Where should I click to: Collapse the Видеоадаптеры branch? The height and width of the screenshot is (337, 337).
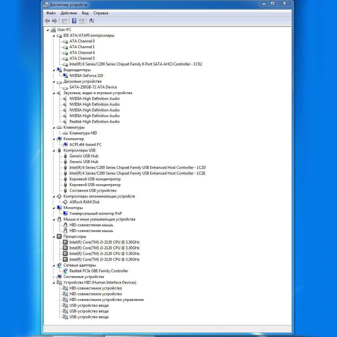(54, 70)
